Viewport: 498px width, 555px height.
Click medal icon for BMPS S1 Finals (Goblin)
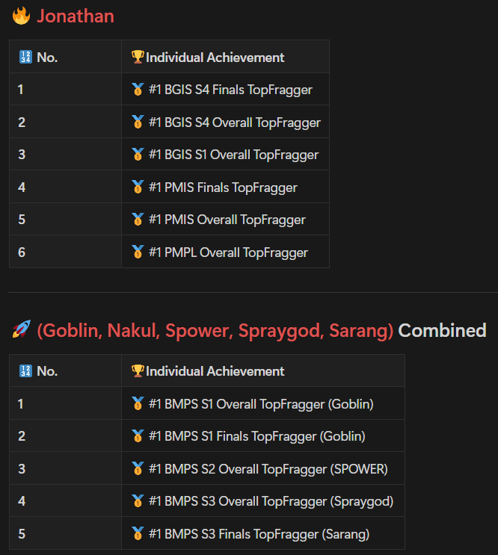click(x=138, y=435)
